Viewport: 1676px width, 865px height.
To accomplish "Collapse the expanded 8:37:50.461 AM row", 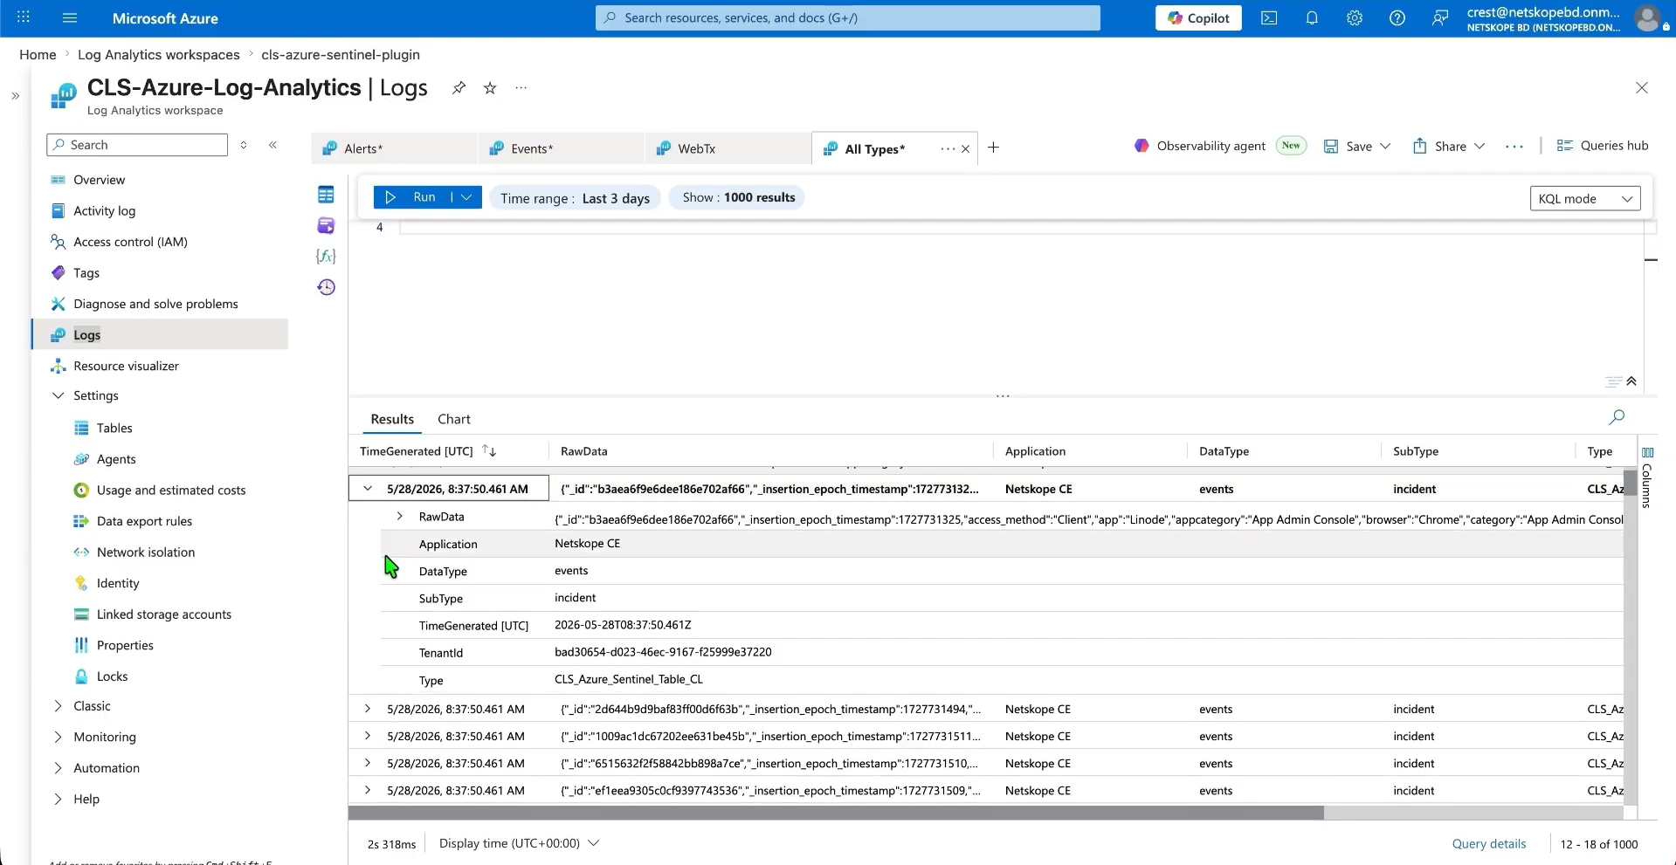I will [368, 489].
